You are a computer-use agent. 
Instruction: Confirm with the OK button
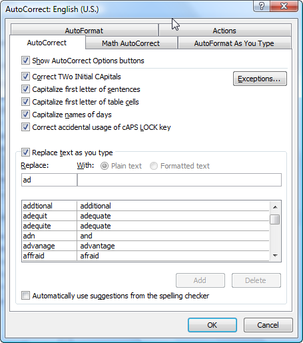point(212,325)
